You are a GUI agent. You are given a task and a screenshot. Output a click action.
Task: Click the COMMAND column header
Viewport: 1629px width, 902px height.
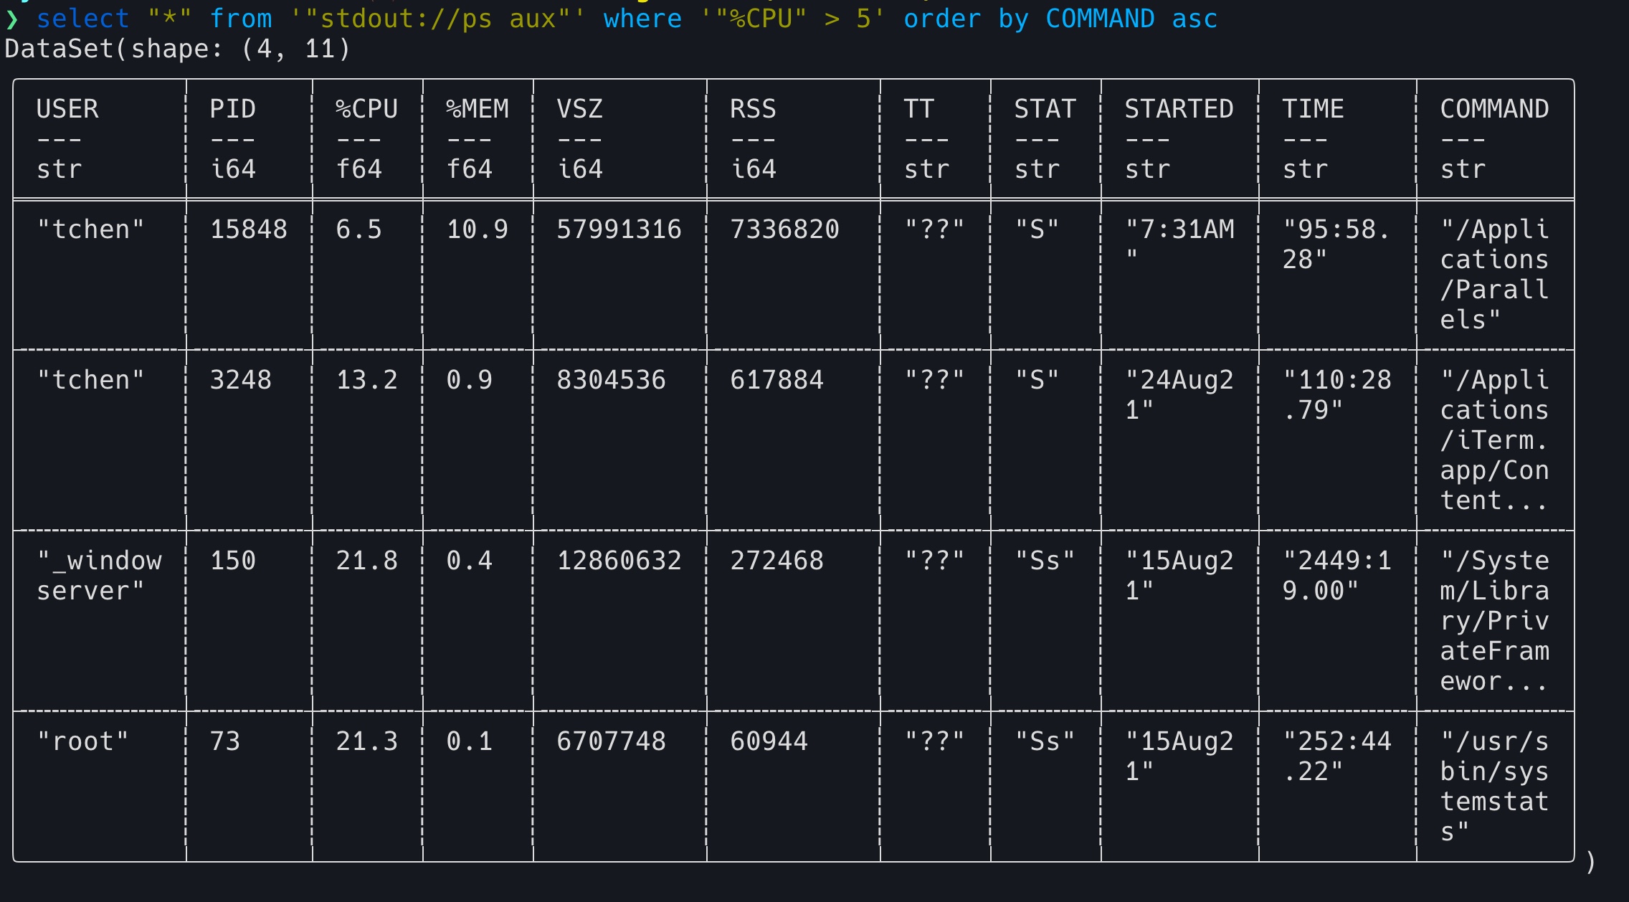tap(1494, 109)
